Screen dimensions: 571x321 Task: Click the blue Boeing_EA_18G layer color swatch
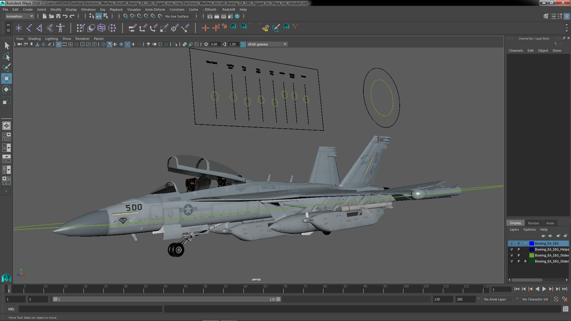pyautogui.click(x=532, y=243)
